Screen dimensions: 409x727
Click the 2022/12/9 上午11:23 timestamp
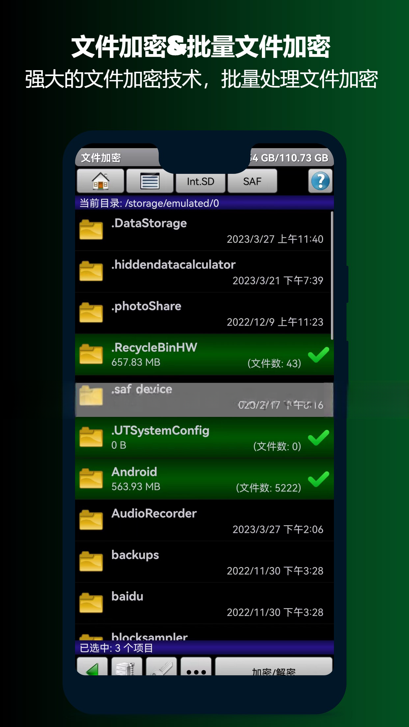tap(275, 322)
